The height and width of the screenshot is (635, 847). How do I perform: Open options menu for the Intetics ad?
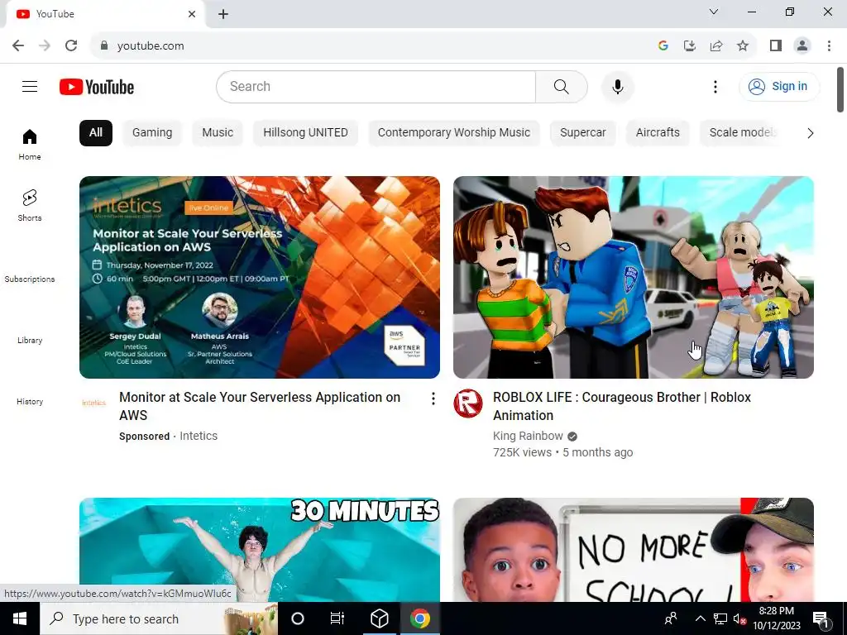coord(433,399)
